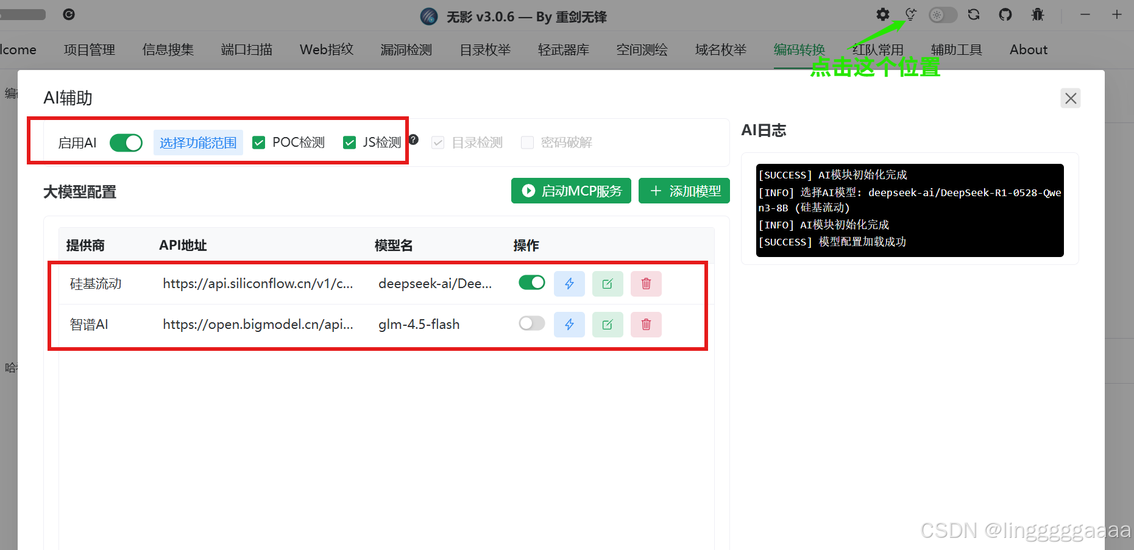Test glm-4.5-flash connection via lightning icon
This screenshot has width=1134, height=550.
pyautogui.click(x=569, y=324)
